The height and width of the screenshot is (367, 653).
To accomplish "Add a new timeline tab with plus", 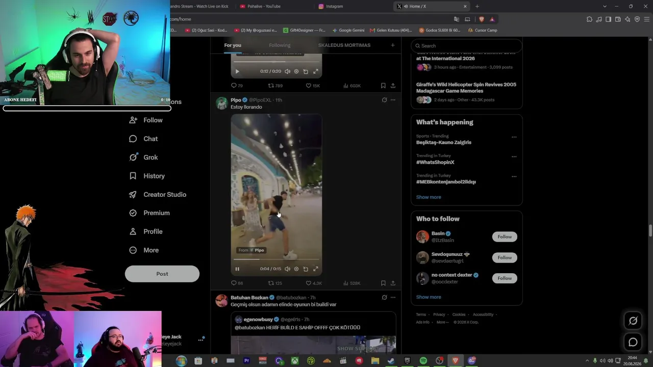I will click(393, 45).
